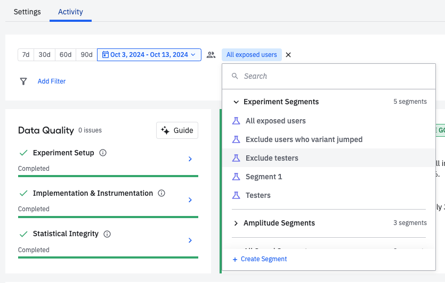Open the Guide with sparkle icon
445x283 pixels.
pos(177,130)
